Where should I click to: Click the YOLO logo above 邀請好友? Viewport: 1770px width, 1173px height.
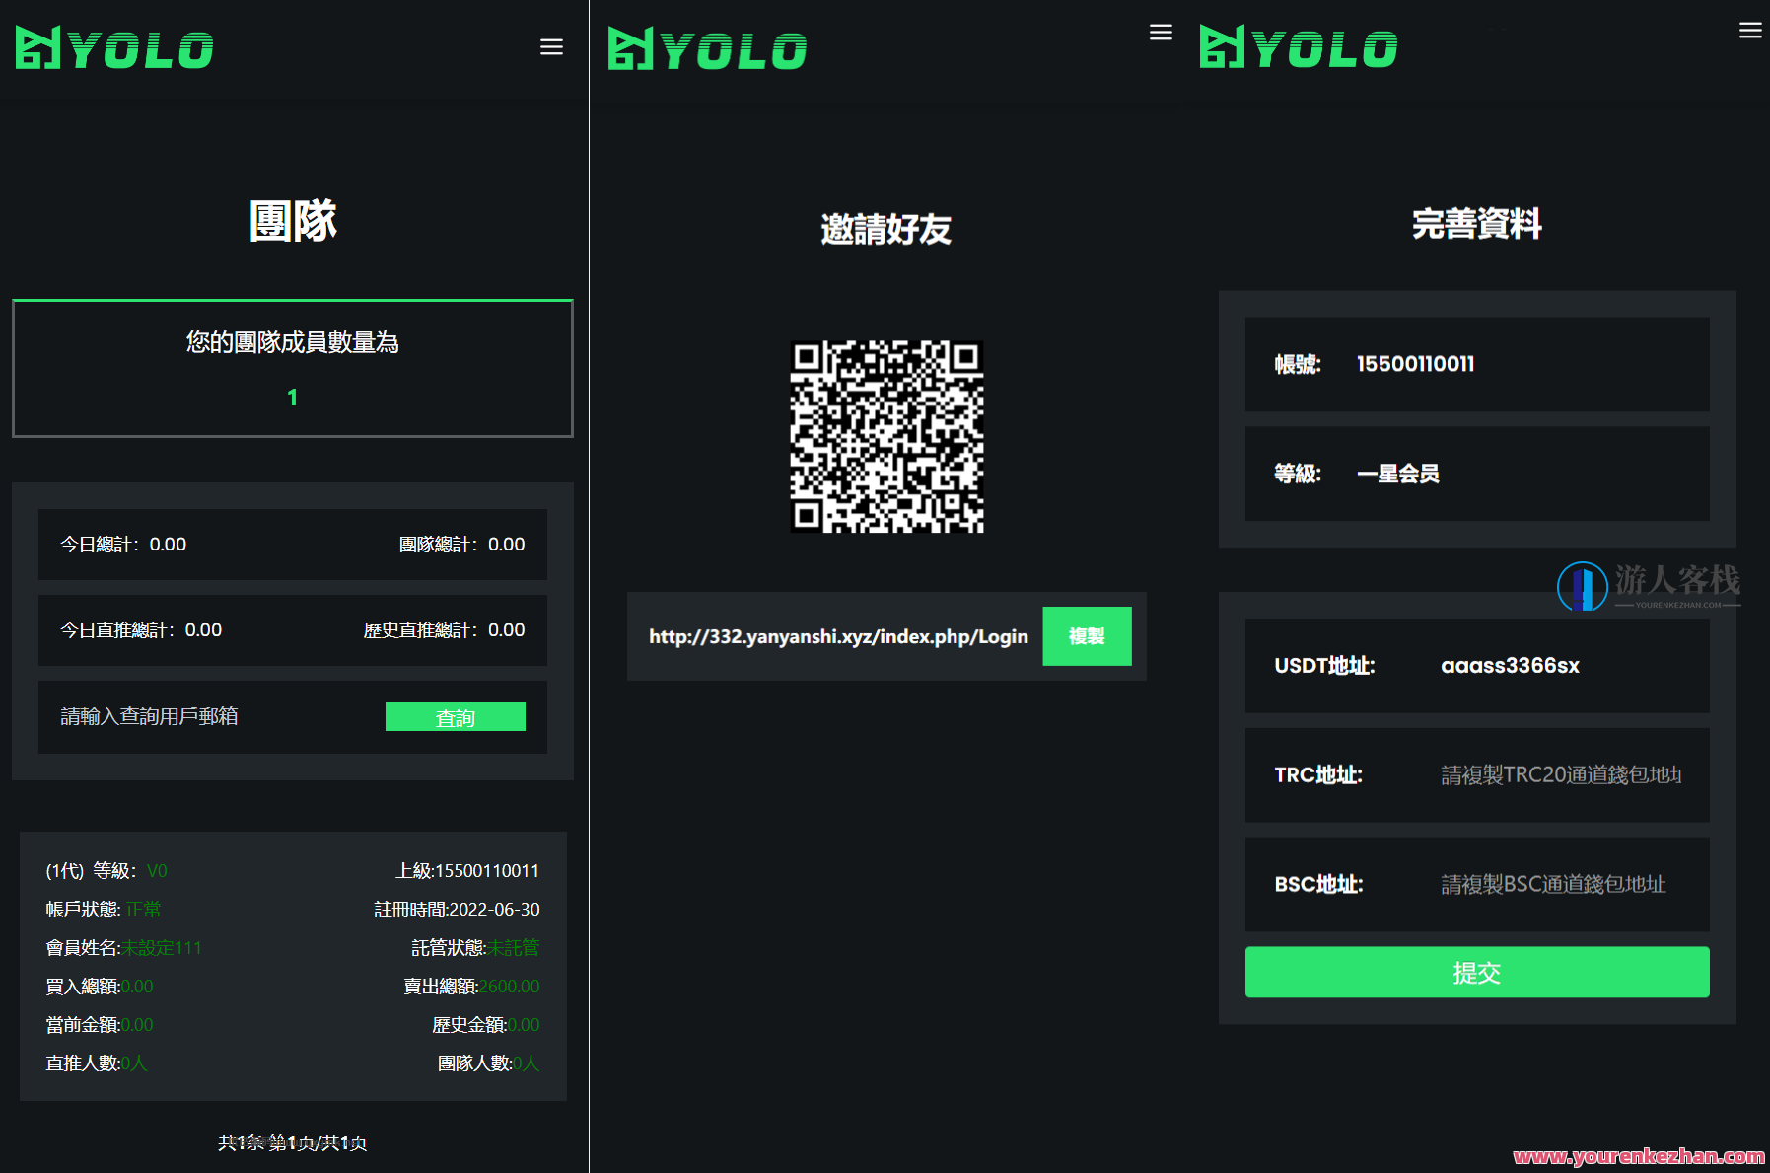click(x=706, y=46)
